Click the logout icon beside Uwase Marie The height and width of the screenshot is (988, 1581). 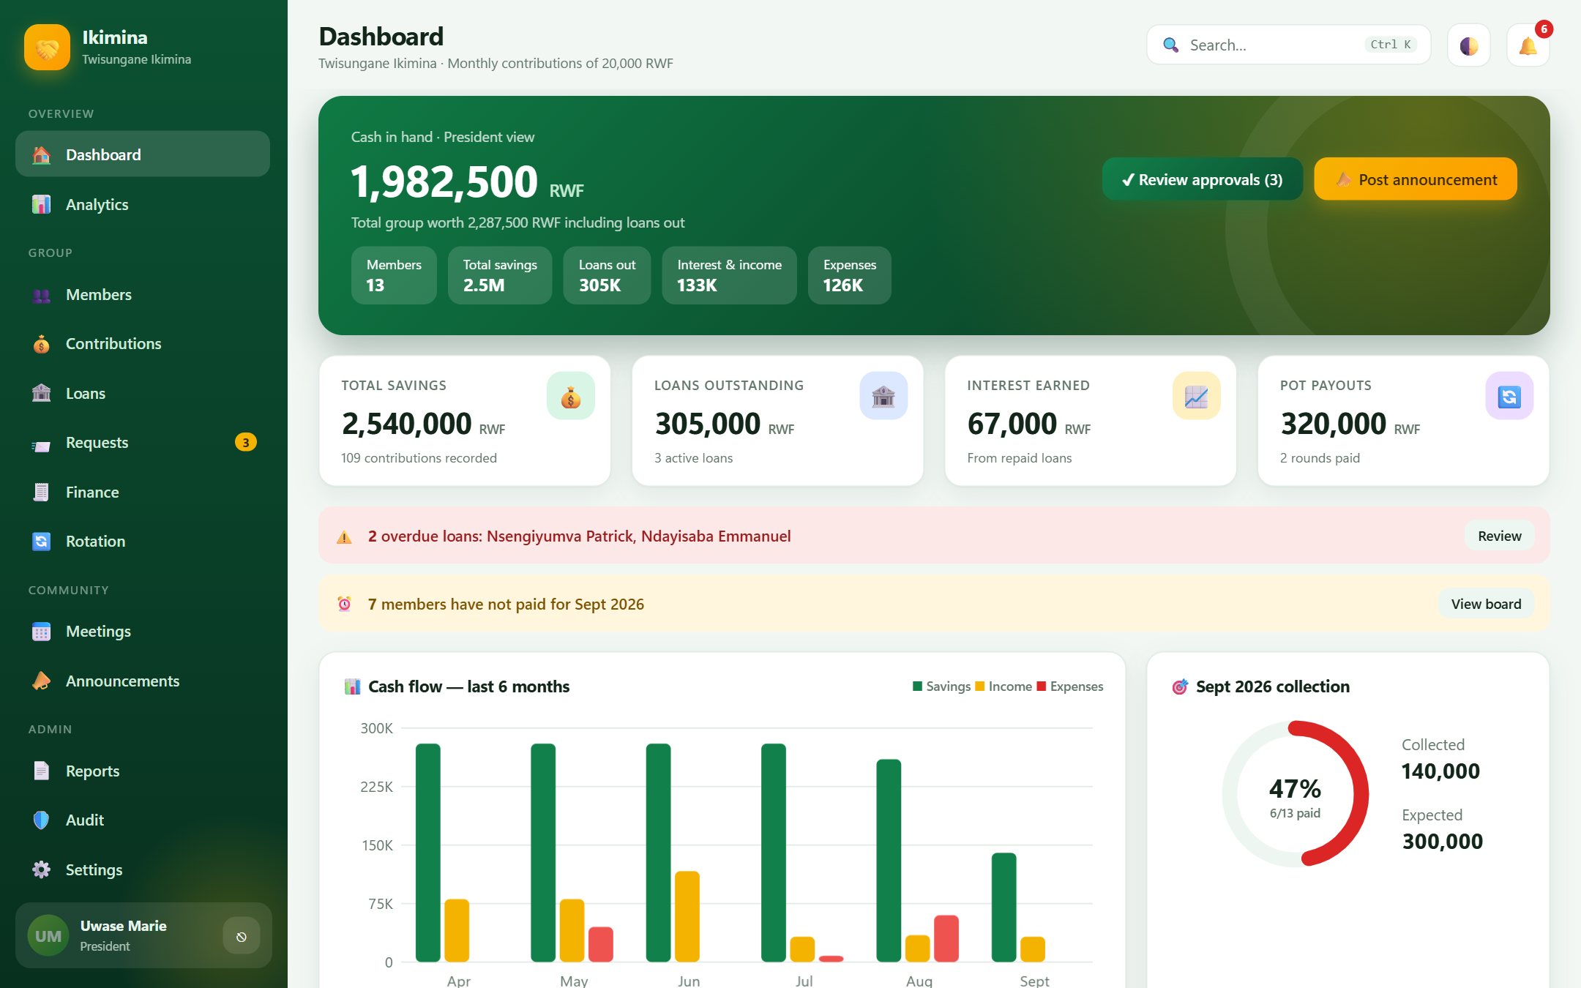(242, 936)
